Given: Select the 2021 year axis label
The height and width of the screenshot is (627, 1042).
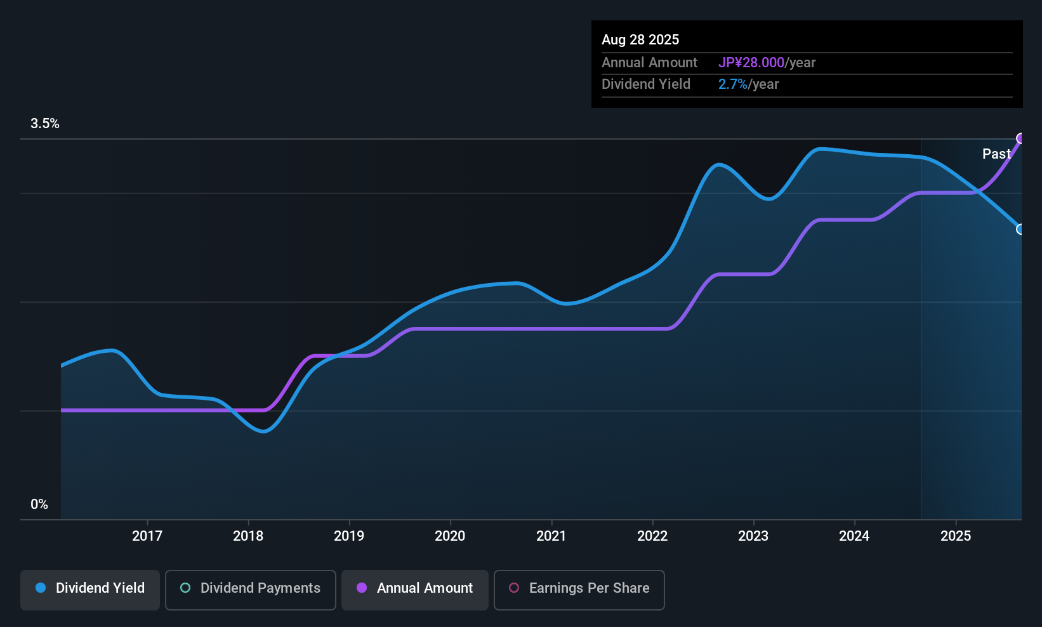Looking at the screenshot, I should [551, 536].
